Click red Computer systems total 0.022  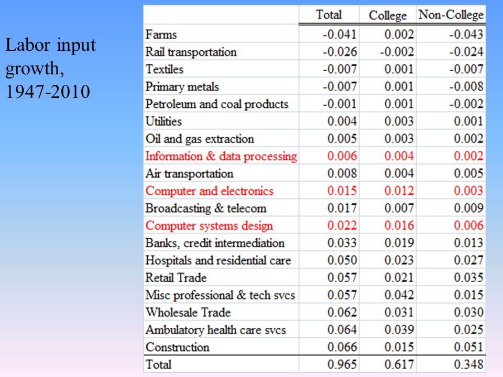342,225
